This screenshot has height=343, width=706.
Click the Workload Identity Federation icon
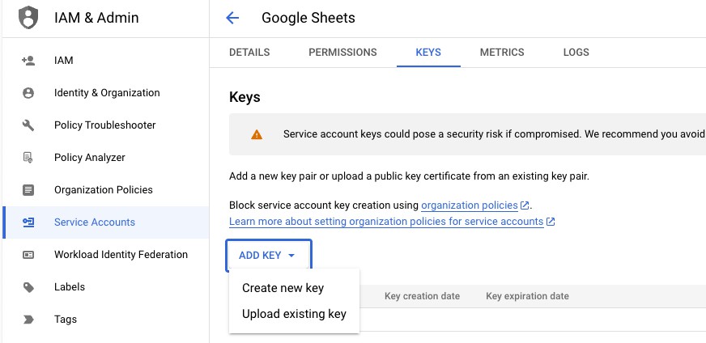click(x=28, y=255)
